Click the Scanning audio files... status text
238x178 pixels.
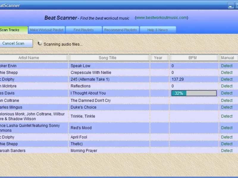coord(63,44)
